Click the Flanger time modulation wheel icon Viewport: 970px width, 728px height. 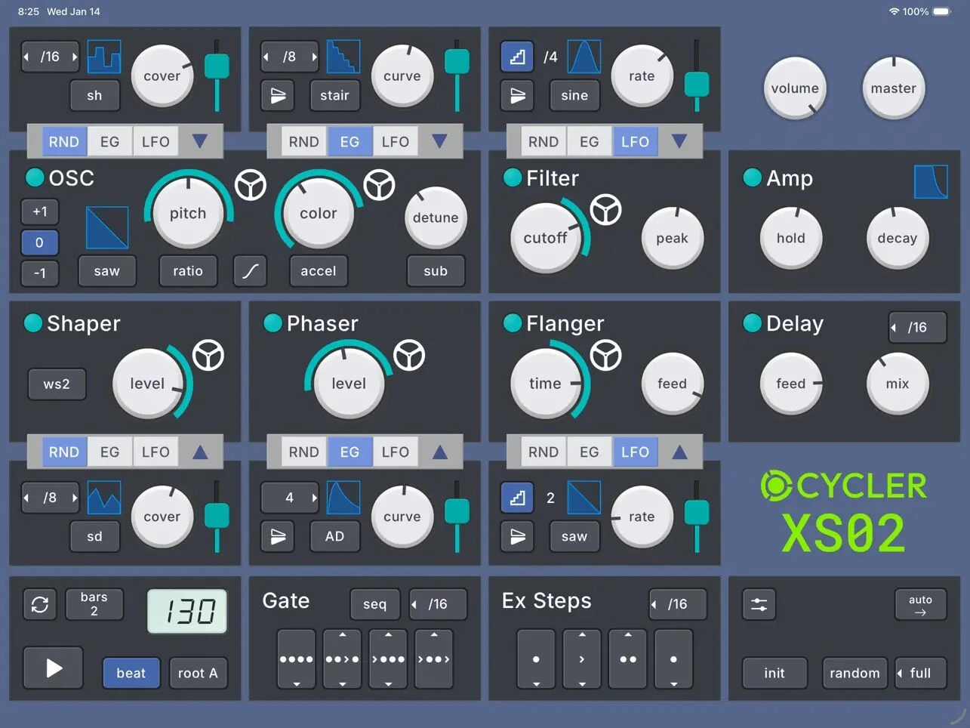pyautogui.click(x=605, y=355)
